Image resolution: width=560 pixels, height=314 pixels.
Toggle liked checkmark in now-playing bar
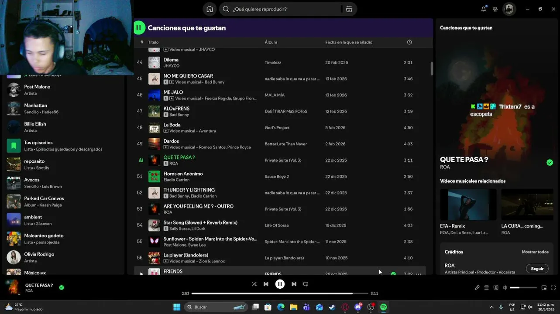point(62,287)
